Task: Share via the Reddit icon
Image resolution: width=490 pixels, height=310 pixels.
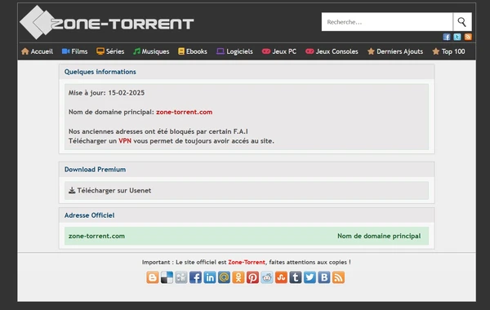Action: (x=267, y=277)
